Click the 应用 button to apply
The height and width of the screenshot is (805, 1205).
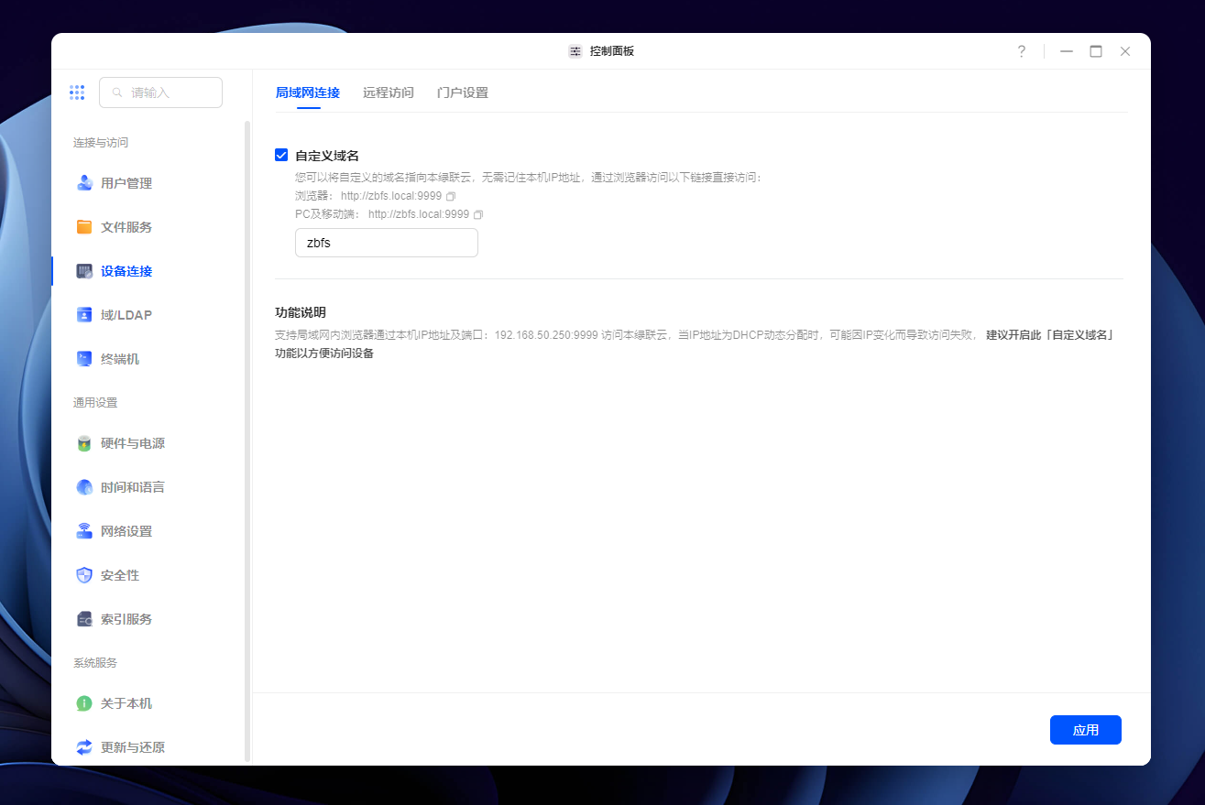point(1085,729)
